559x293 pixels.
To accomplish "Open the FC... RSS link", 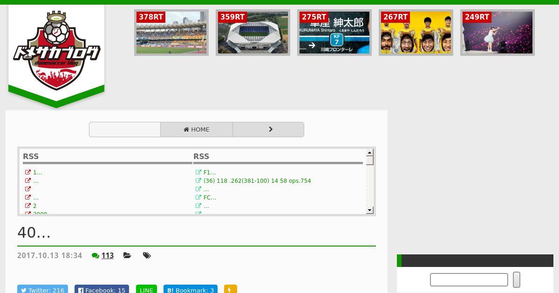I will [x=210, y=197].
